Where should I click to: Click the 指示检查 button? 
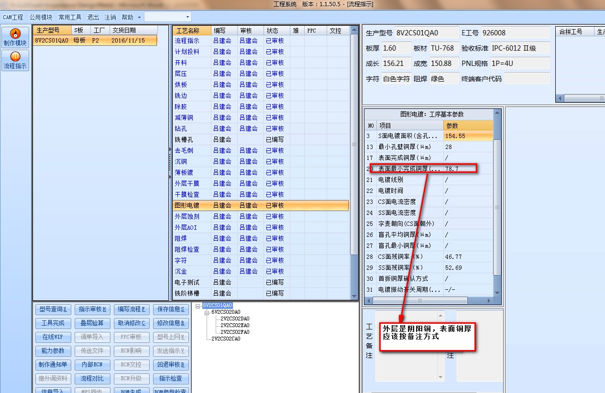[171, 379]
